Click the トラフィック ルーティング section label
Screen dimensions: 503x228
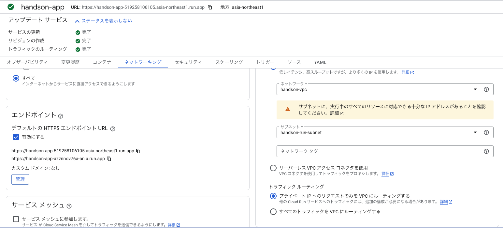[x=296, y=187]
